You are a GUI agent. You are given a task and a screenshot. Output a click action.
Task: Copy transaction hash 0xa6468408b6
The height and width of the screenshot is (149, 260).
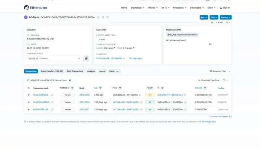[x=52, y=95]
